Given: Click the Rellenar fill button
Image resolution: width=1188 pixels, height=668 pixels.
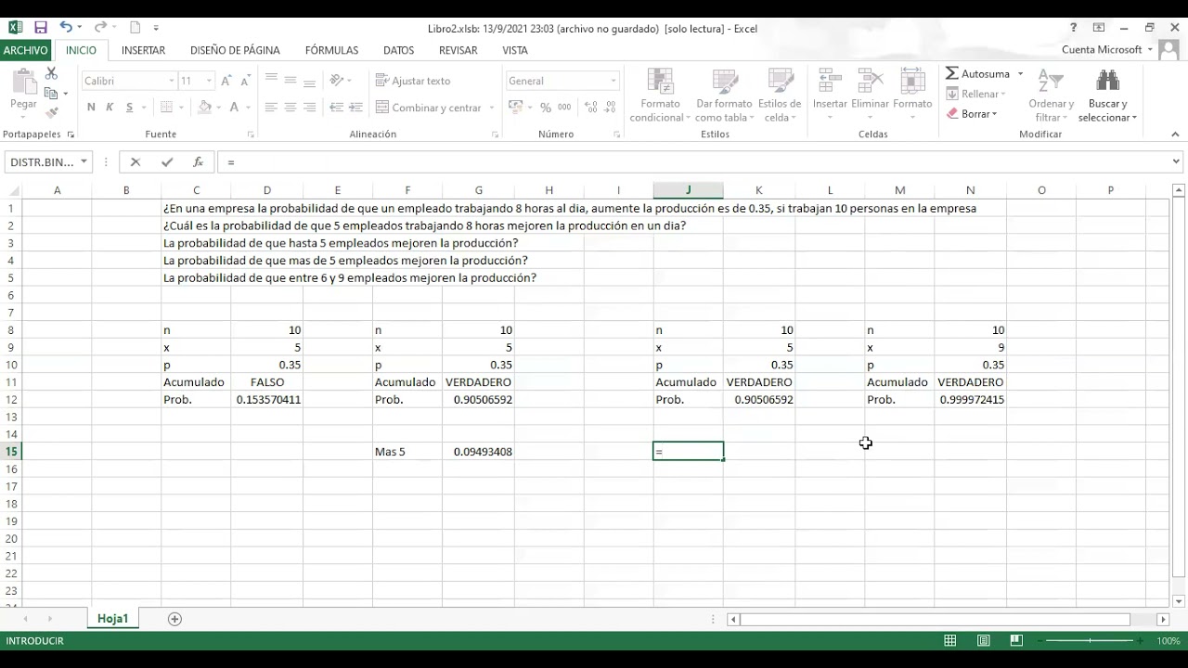Looking at the screenshot, I should [975, 94].
